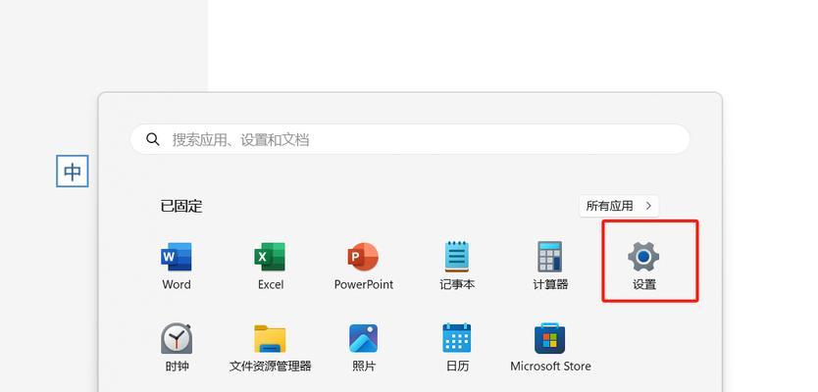Launch Microsoft Store

coord(550,347)
